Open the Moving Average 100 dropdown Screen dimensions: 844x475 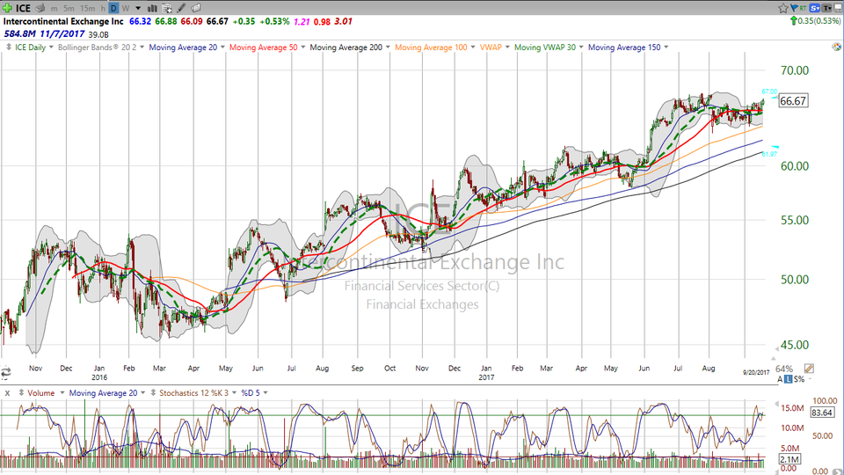click(473, 47)
